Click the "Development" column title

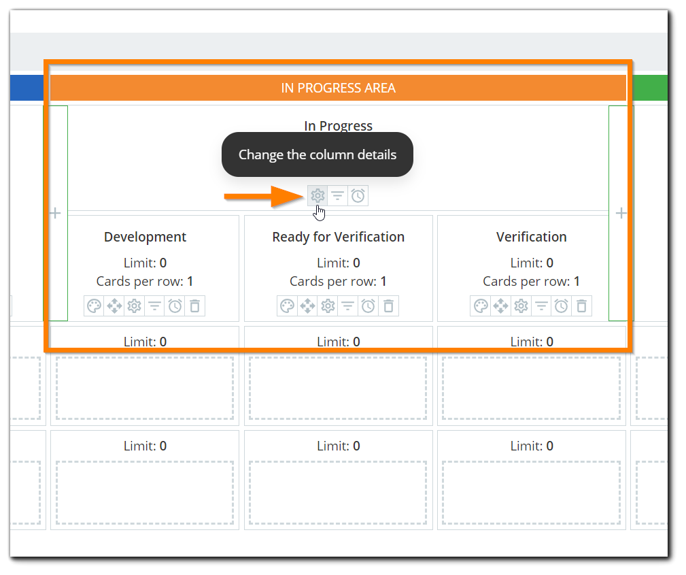pyautogui.click(x=145, y=237)
